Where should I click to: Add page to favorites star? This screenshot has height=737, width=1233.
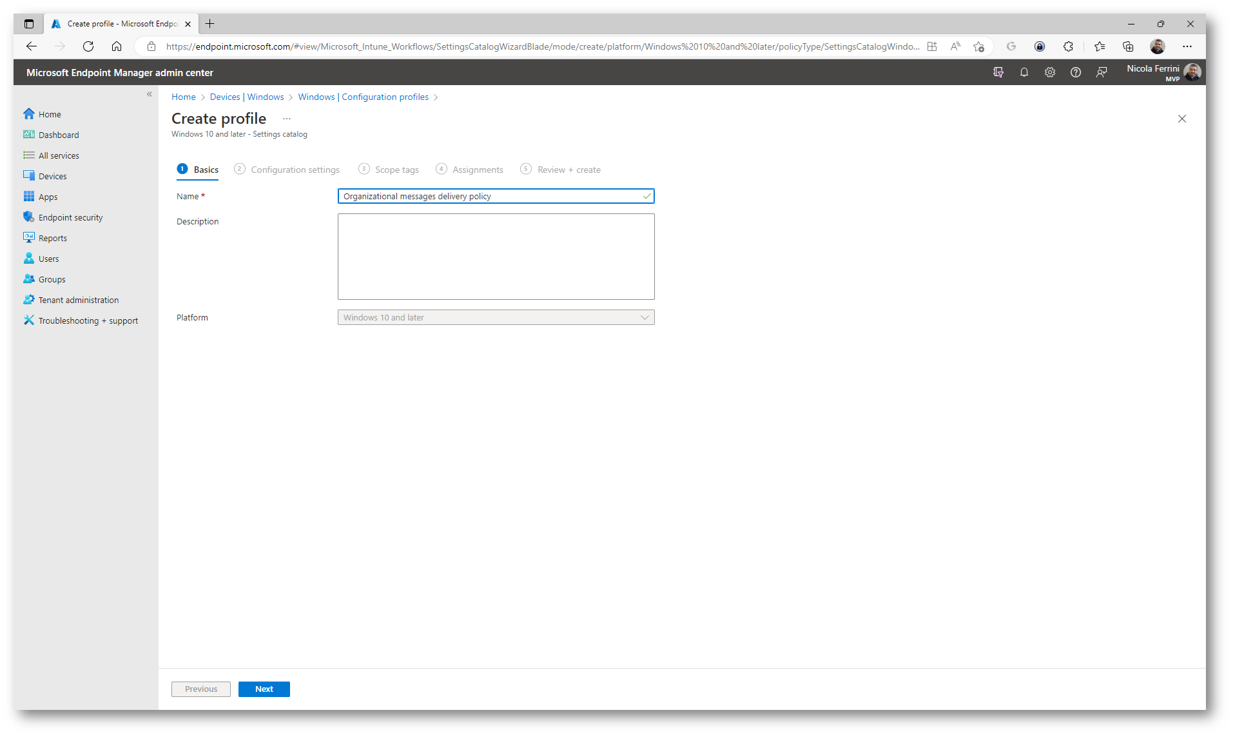tap(979, 46)
